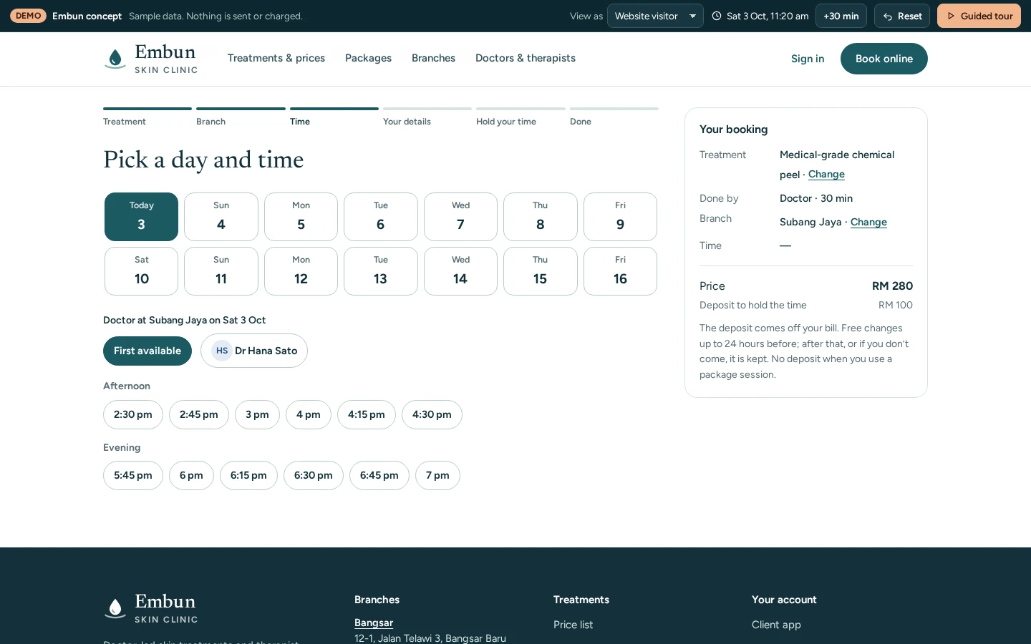Select Tue 13 date tile
The height and width of the screenshot is (644, 1031).
tap(381, 271)
